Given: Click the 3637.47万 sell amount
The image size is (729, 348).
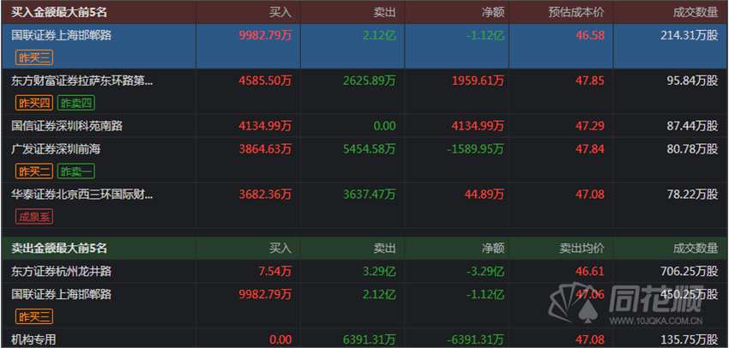Looking at the screenshot, I should point(370,194).
